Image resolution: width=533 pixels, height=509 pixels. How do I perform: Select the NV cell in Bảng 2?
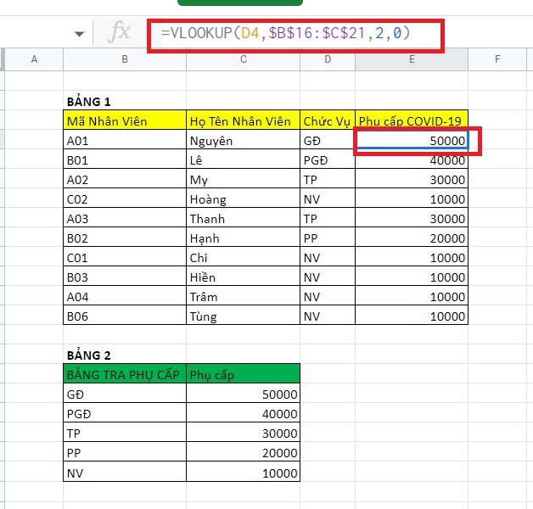coord(125,472)
